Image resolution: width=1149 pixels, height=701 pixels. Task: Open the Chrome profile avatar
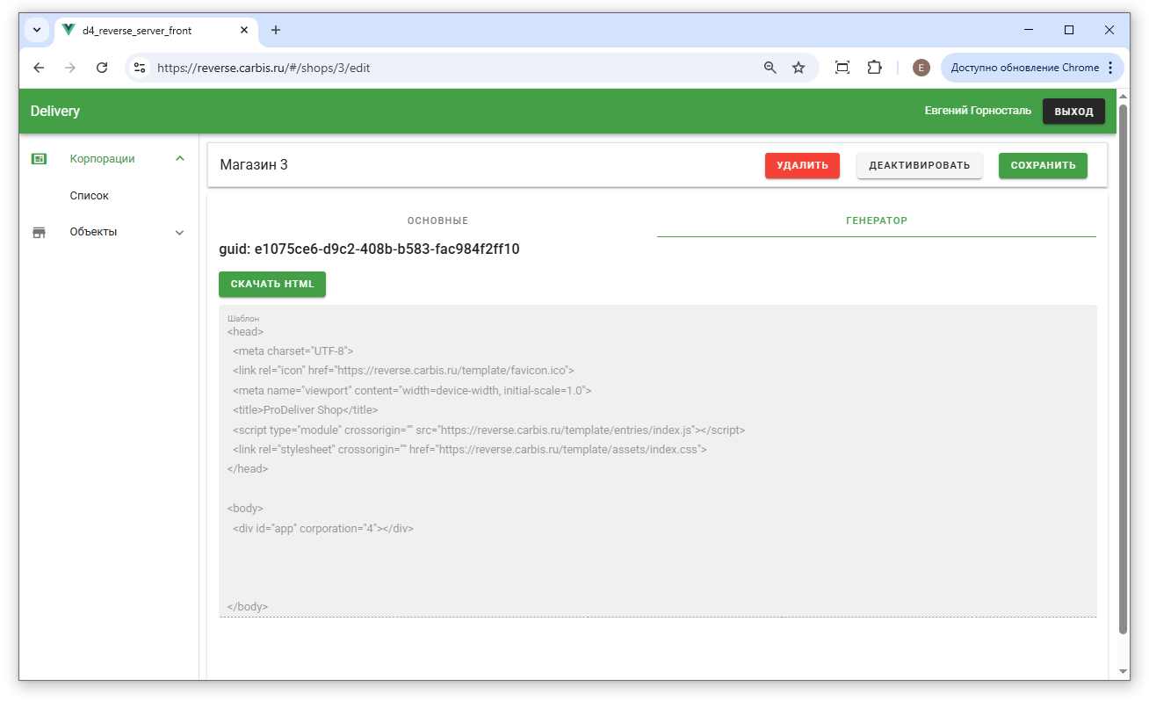921,68
